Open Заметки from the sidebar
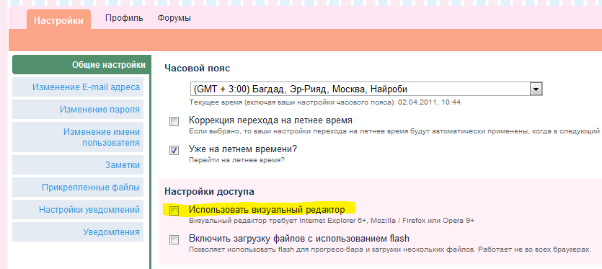This screenshot has height=269, width=602. coord(78,165)
